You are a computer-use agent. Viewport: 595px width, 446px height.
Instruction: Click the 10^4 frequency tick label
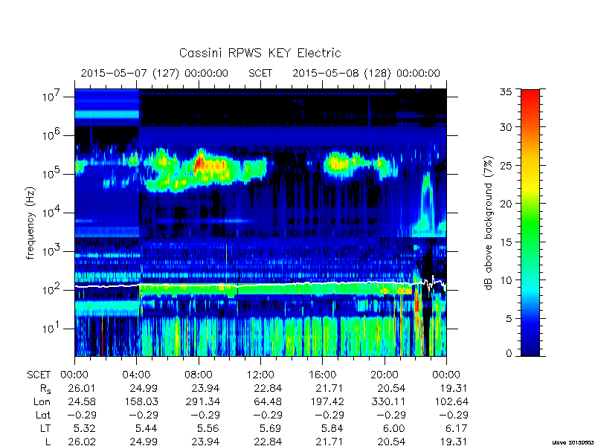(x=51, y=213)
